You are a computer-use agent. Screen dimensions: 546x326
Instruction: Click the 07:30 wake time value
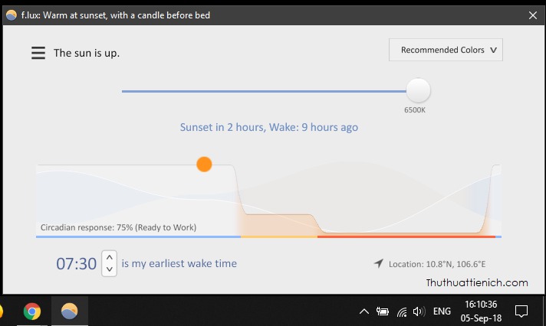pyautogui.click(x=76, y=264)
